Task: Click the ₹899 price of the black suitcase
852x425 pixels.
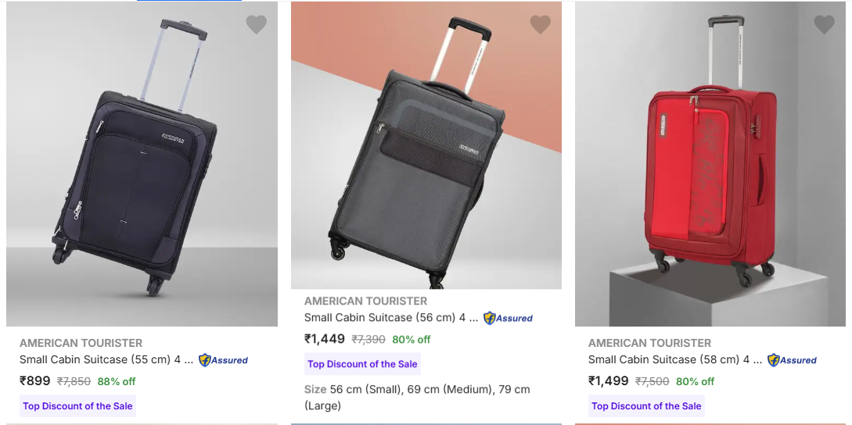Action: (34, 381)
